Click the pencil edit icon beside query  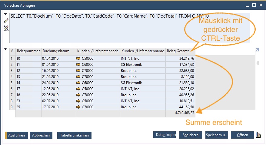point(6,21)
